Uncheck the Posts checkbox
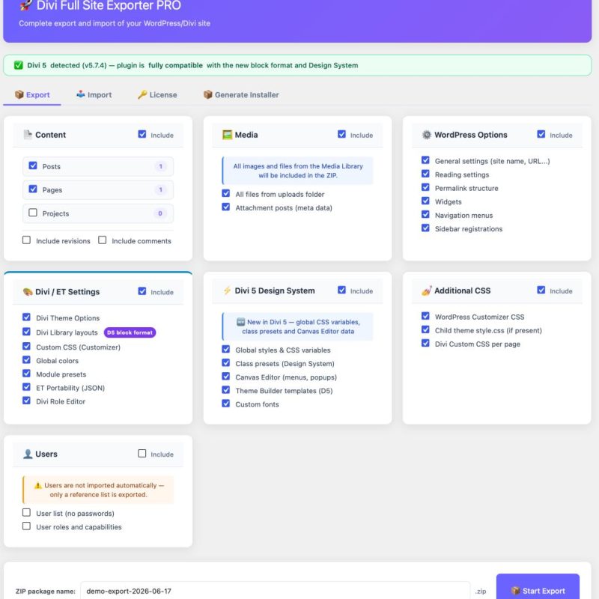 [x=33, y=165]
